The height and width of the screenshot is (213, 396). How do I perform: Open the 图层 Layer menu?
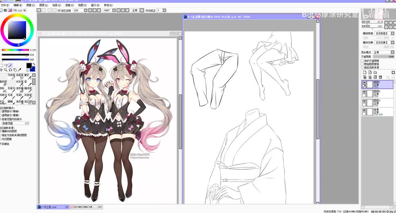point(44,5)
